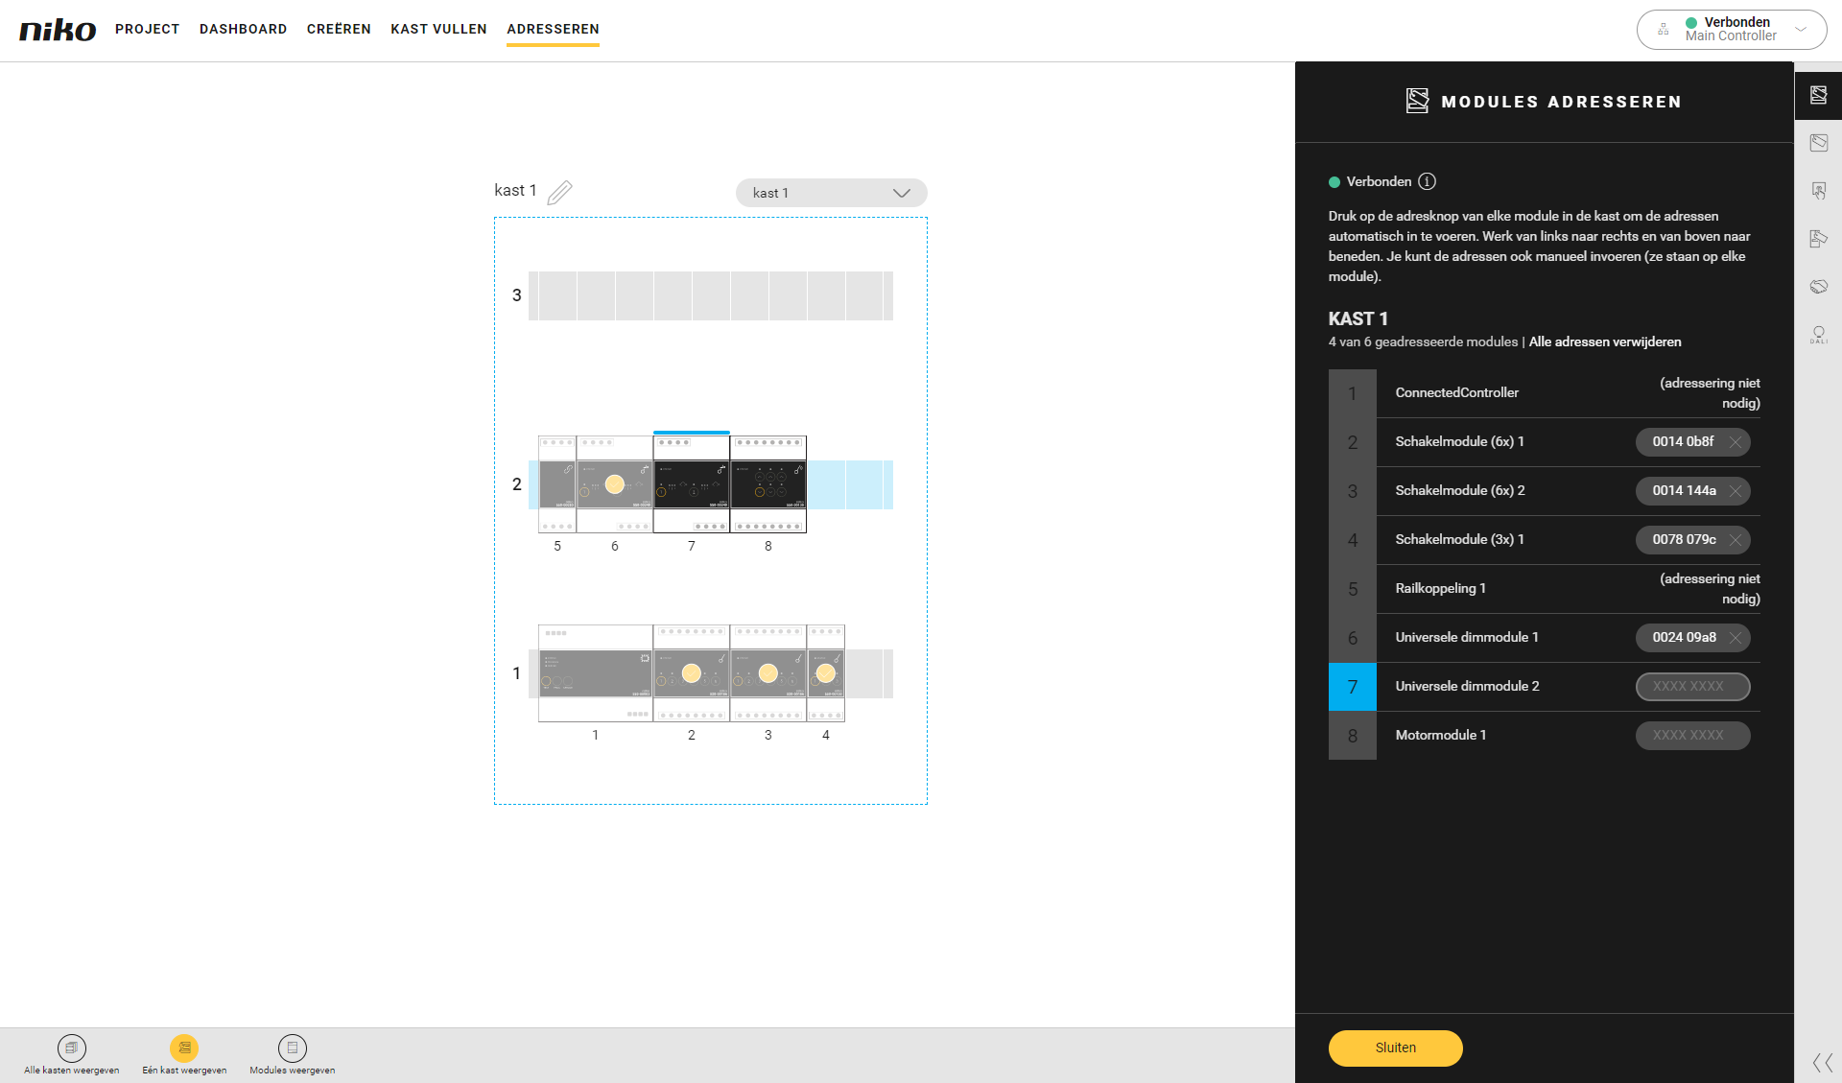Click the pencil icon beside kast 1
This screenshot has height=1083, width=1842.
pos(559,193)
